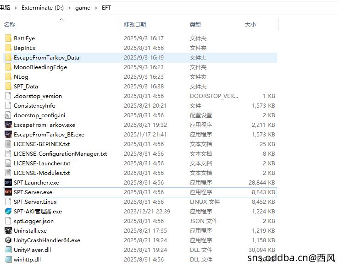Click the SPT-AKI管理器.exe icon
Image resolution: width=339 pixels, height=267 pixels.
8,211
